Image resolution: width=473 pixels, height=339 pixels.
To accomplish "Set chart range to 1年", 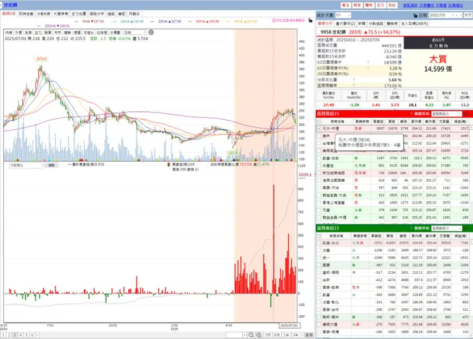I will tap(286, 335).
